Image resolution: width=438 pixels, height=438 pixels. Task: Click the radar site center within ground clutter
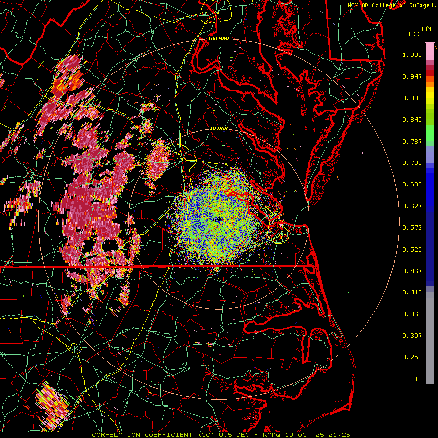click(218, 219)
